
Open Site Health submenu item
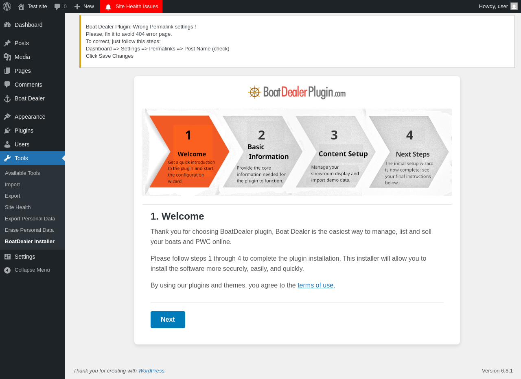click(x=18, y=207)
